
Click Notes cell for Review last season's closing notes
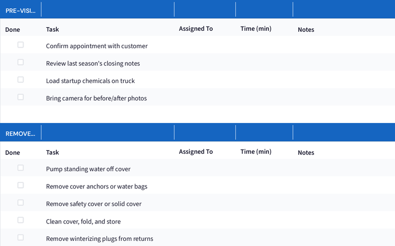pyautogui.click(x=343, y=64)
